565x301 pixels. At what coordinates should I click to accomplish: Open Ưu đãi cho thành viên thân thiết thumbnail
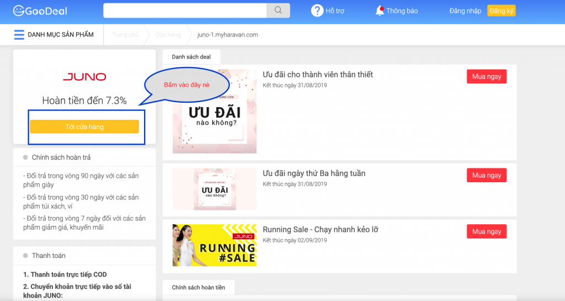coord(215,112)
